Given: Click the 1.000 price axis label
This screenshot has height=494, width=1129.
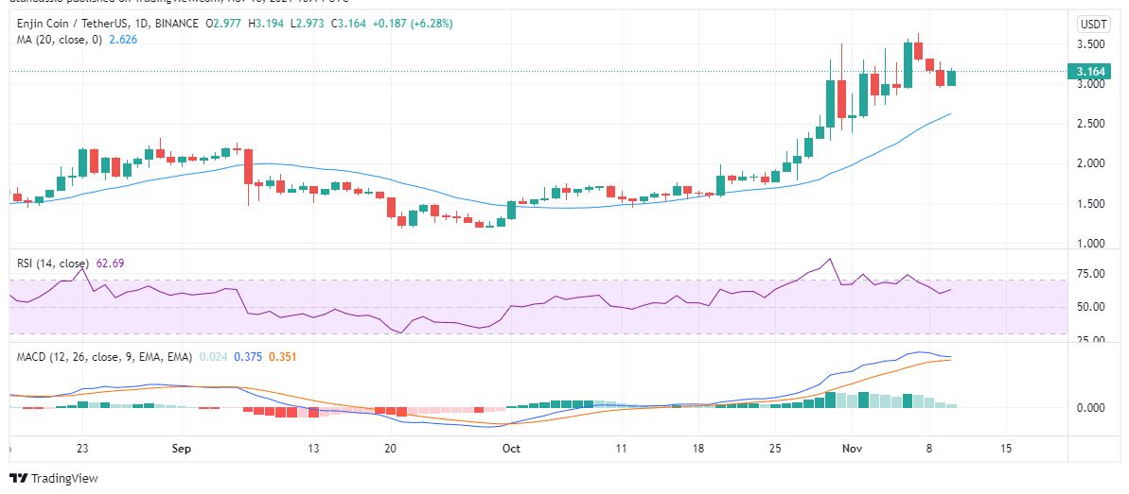Looking at the screenshot, I should click(x=1090, y=245).
